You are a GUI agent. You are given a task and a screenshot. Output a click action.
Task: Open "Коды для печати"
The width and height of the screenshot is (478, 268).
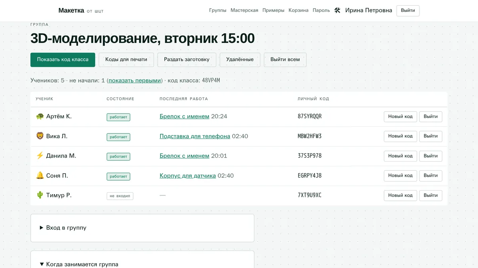tap(126, 60)
